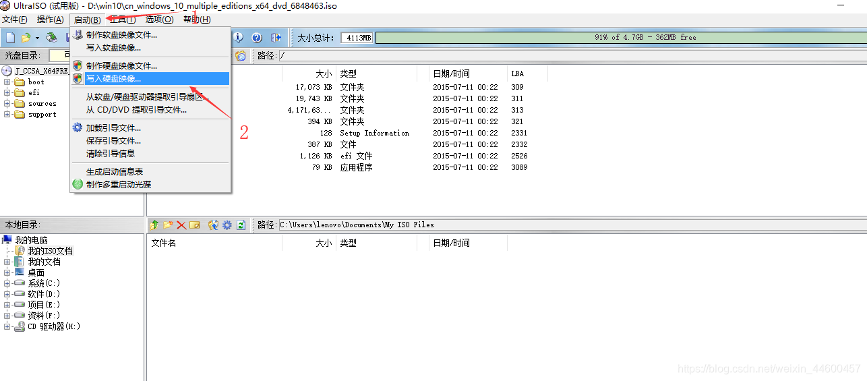This screenshot has height=381, width=867.
Task: Expand the efi folder node
Action: click(7, 93)
